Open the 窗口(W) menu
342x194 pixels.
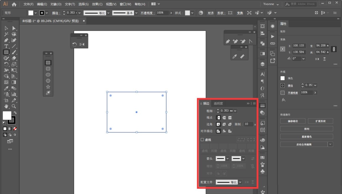(x=125, y=4)
